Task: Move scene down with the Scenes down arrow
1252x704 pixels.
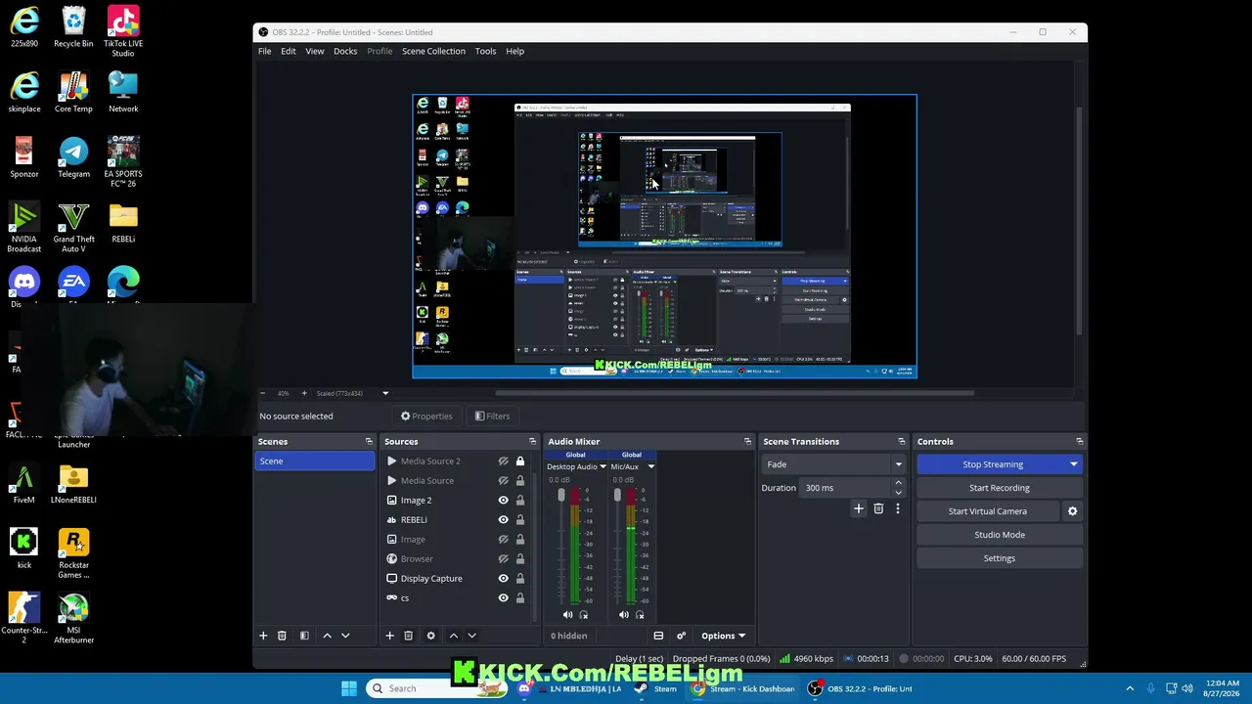Action: [345, 636]
